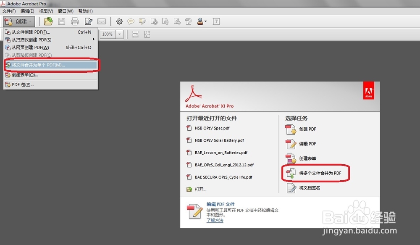
Task: Click the fit width scrolling icon
Action: (x=135, y=34)
